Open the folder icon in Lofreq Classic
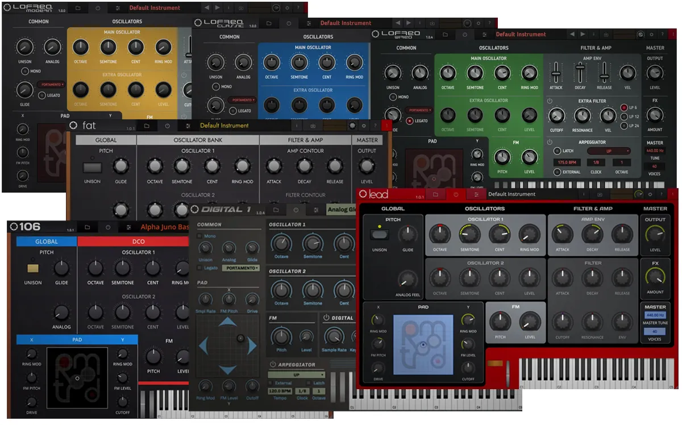Screen dimensions: 682x425 (x=269, y=23)
